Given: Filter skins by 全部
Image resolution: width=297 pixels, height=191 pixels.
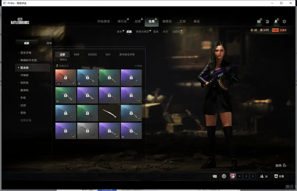Looking at the screenshot, I should point(62,54).
